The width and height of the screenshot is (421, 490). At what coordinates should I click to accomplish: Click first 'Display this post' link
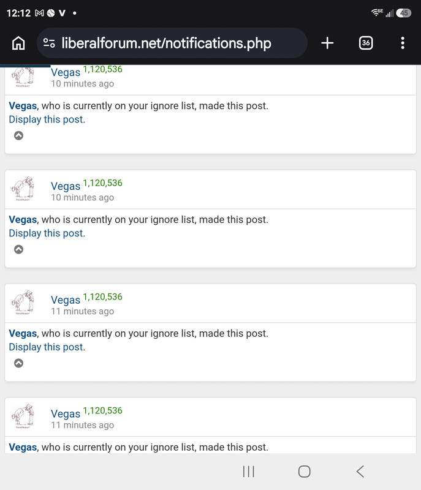tap(46, 119)
